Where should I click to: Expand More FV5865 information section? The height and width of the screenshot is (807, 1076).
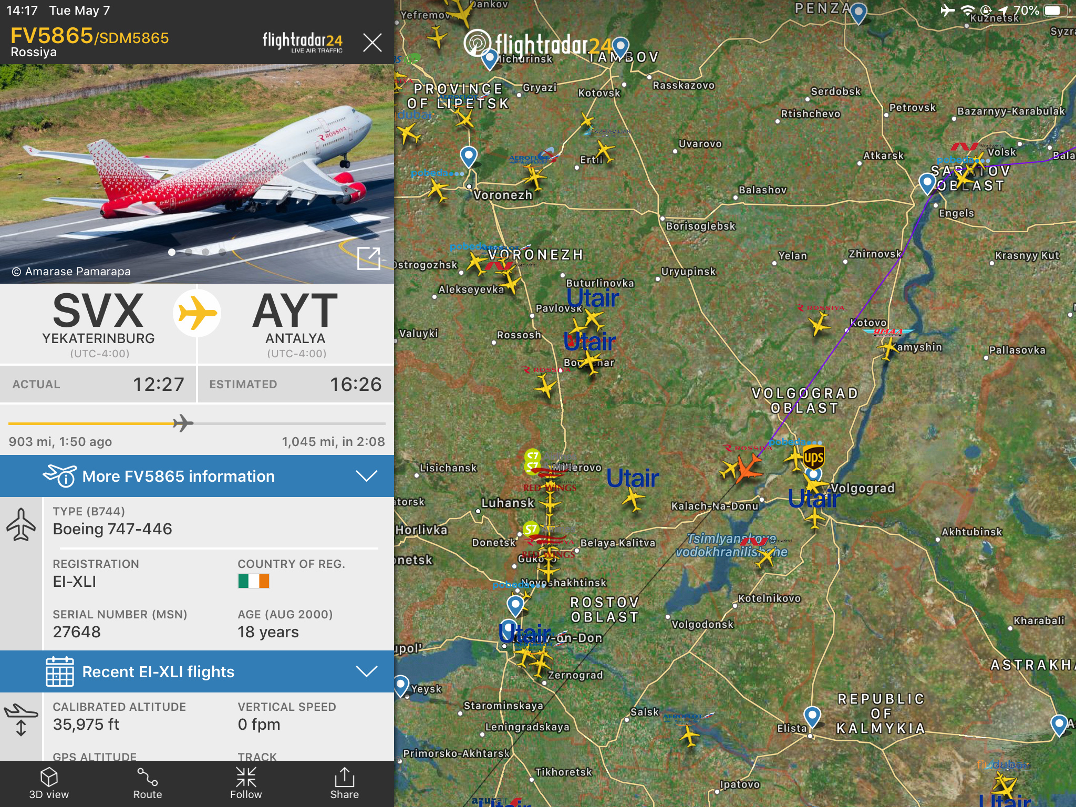pyautogui.click(x=197, y=476)
